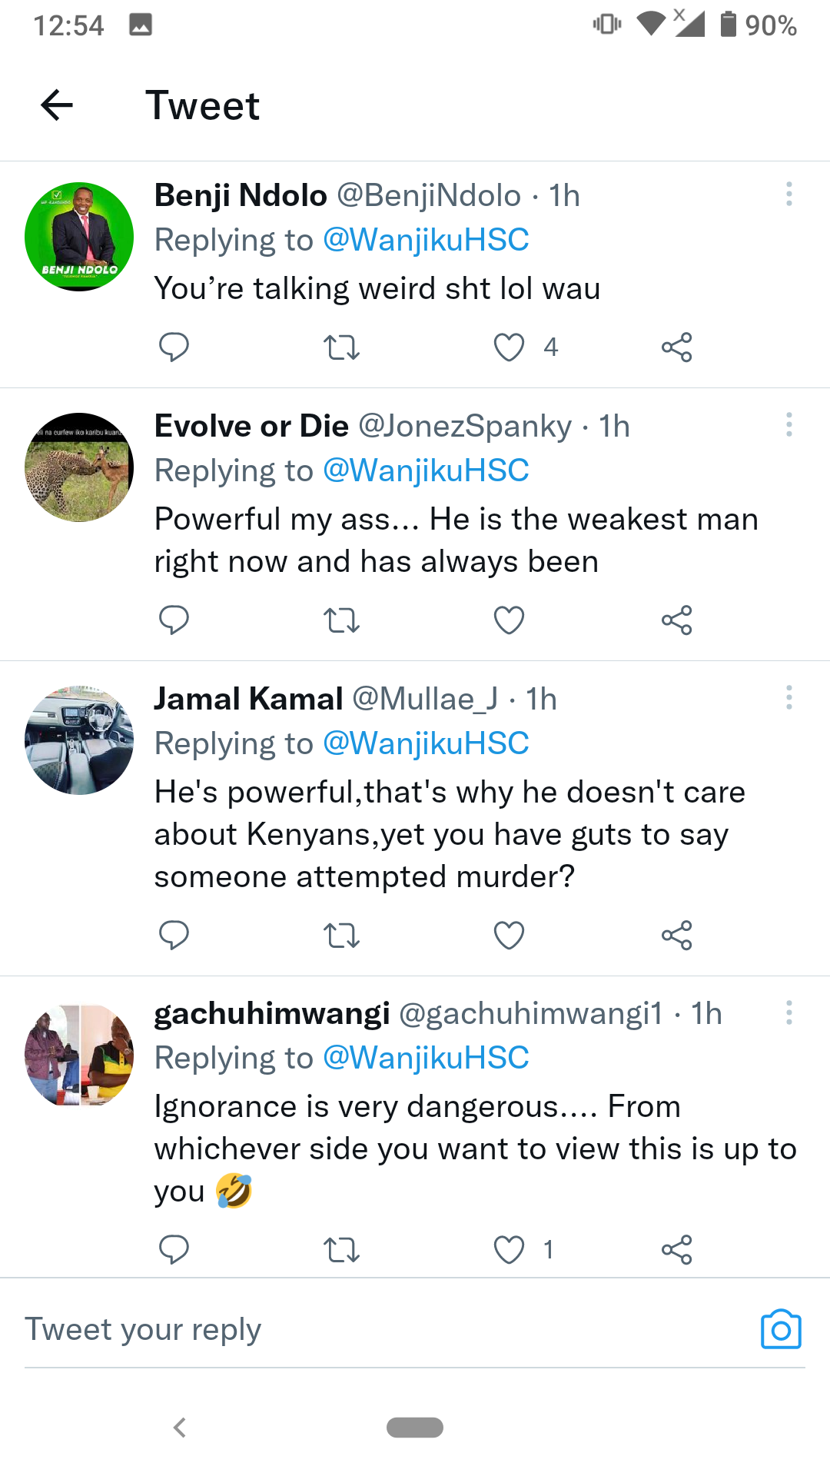Image resolution: width=830 pixels, height=1476 pixels.
Task: View Evolve or Die's profile avatar
Action: click(79, 467)
